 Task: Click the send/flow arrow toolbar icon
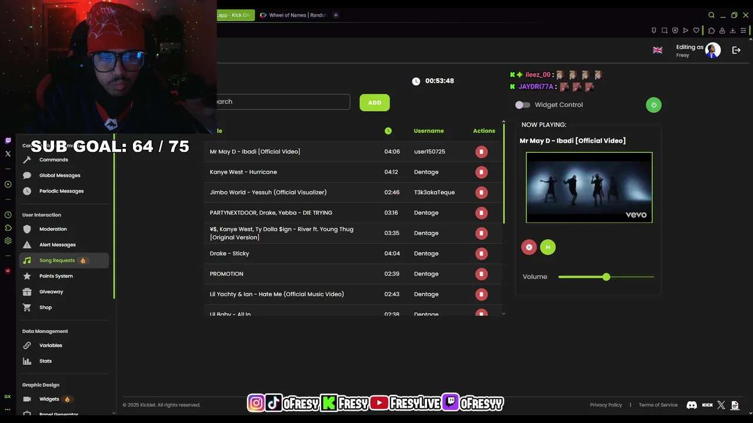(x=685, y=31)
